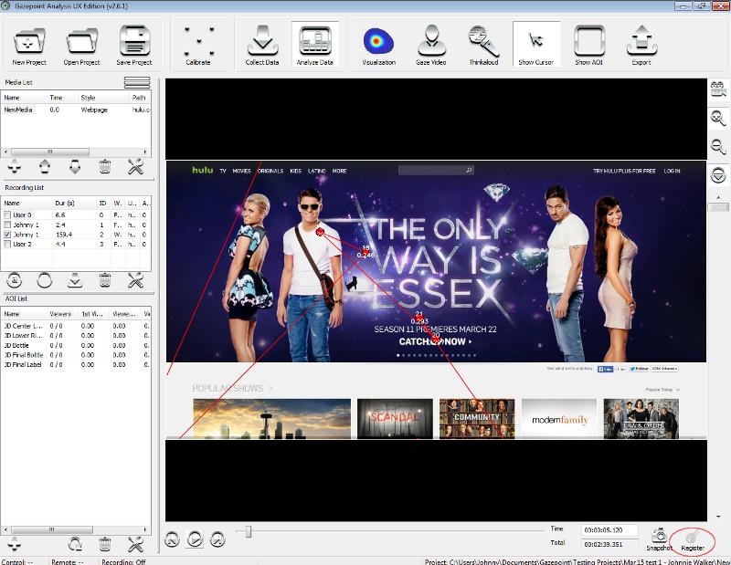The width and height of the screenshot is (731, 565).
Task: Click the Thinkaloud microphone icon
Action: pos(483,45)
